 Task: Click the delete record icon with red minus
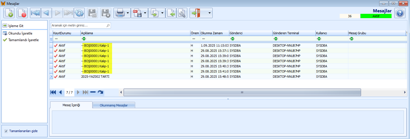[22, 13]
